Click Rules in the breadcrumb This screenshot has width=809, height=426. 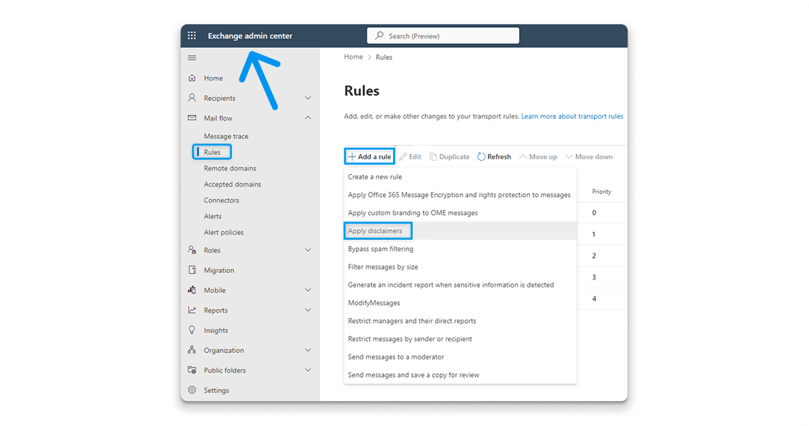click(384, 57)
